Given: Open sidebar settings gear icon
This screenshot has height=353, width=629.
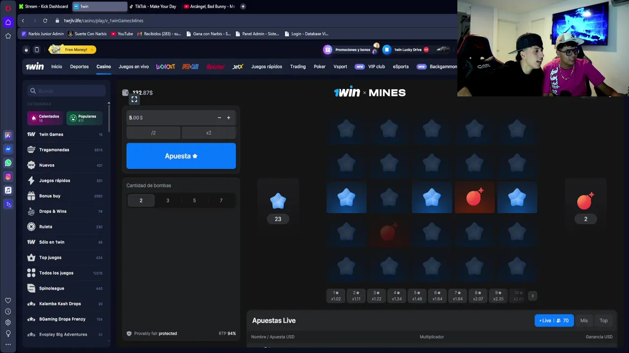Looking at the screenshot, I should pyautogui.click(x=8, y=322).
